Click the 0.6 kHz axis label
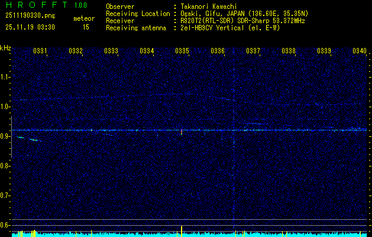 coord(5,225)
